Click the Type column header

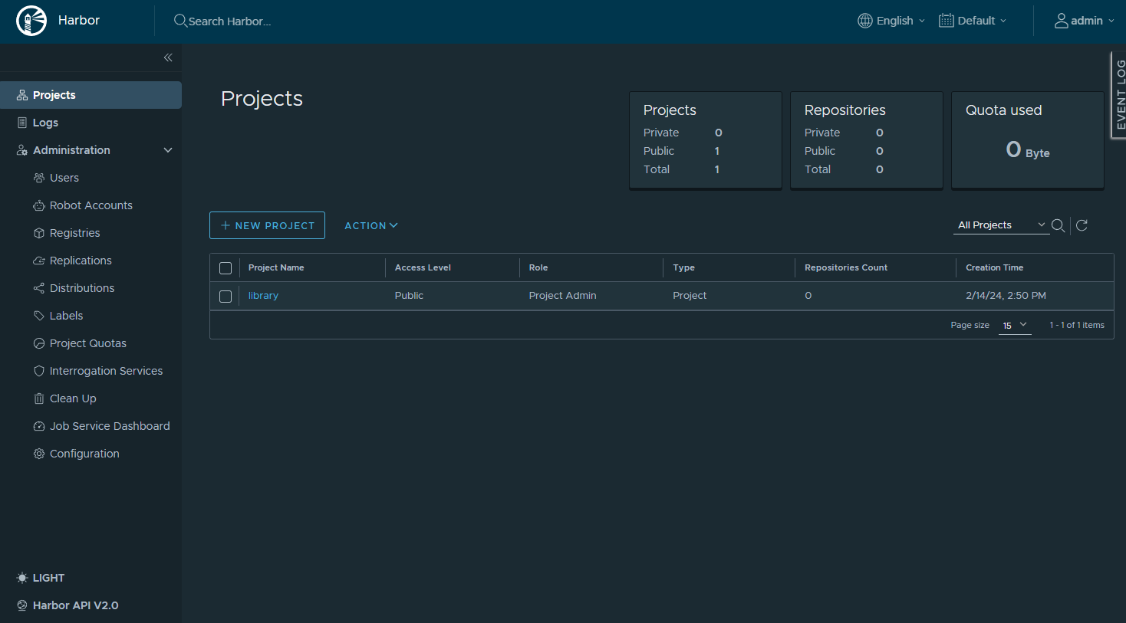(x=683, y=267)
